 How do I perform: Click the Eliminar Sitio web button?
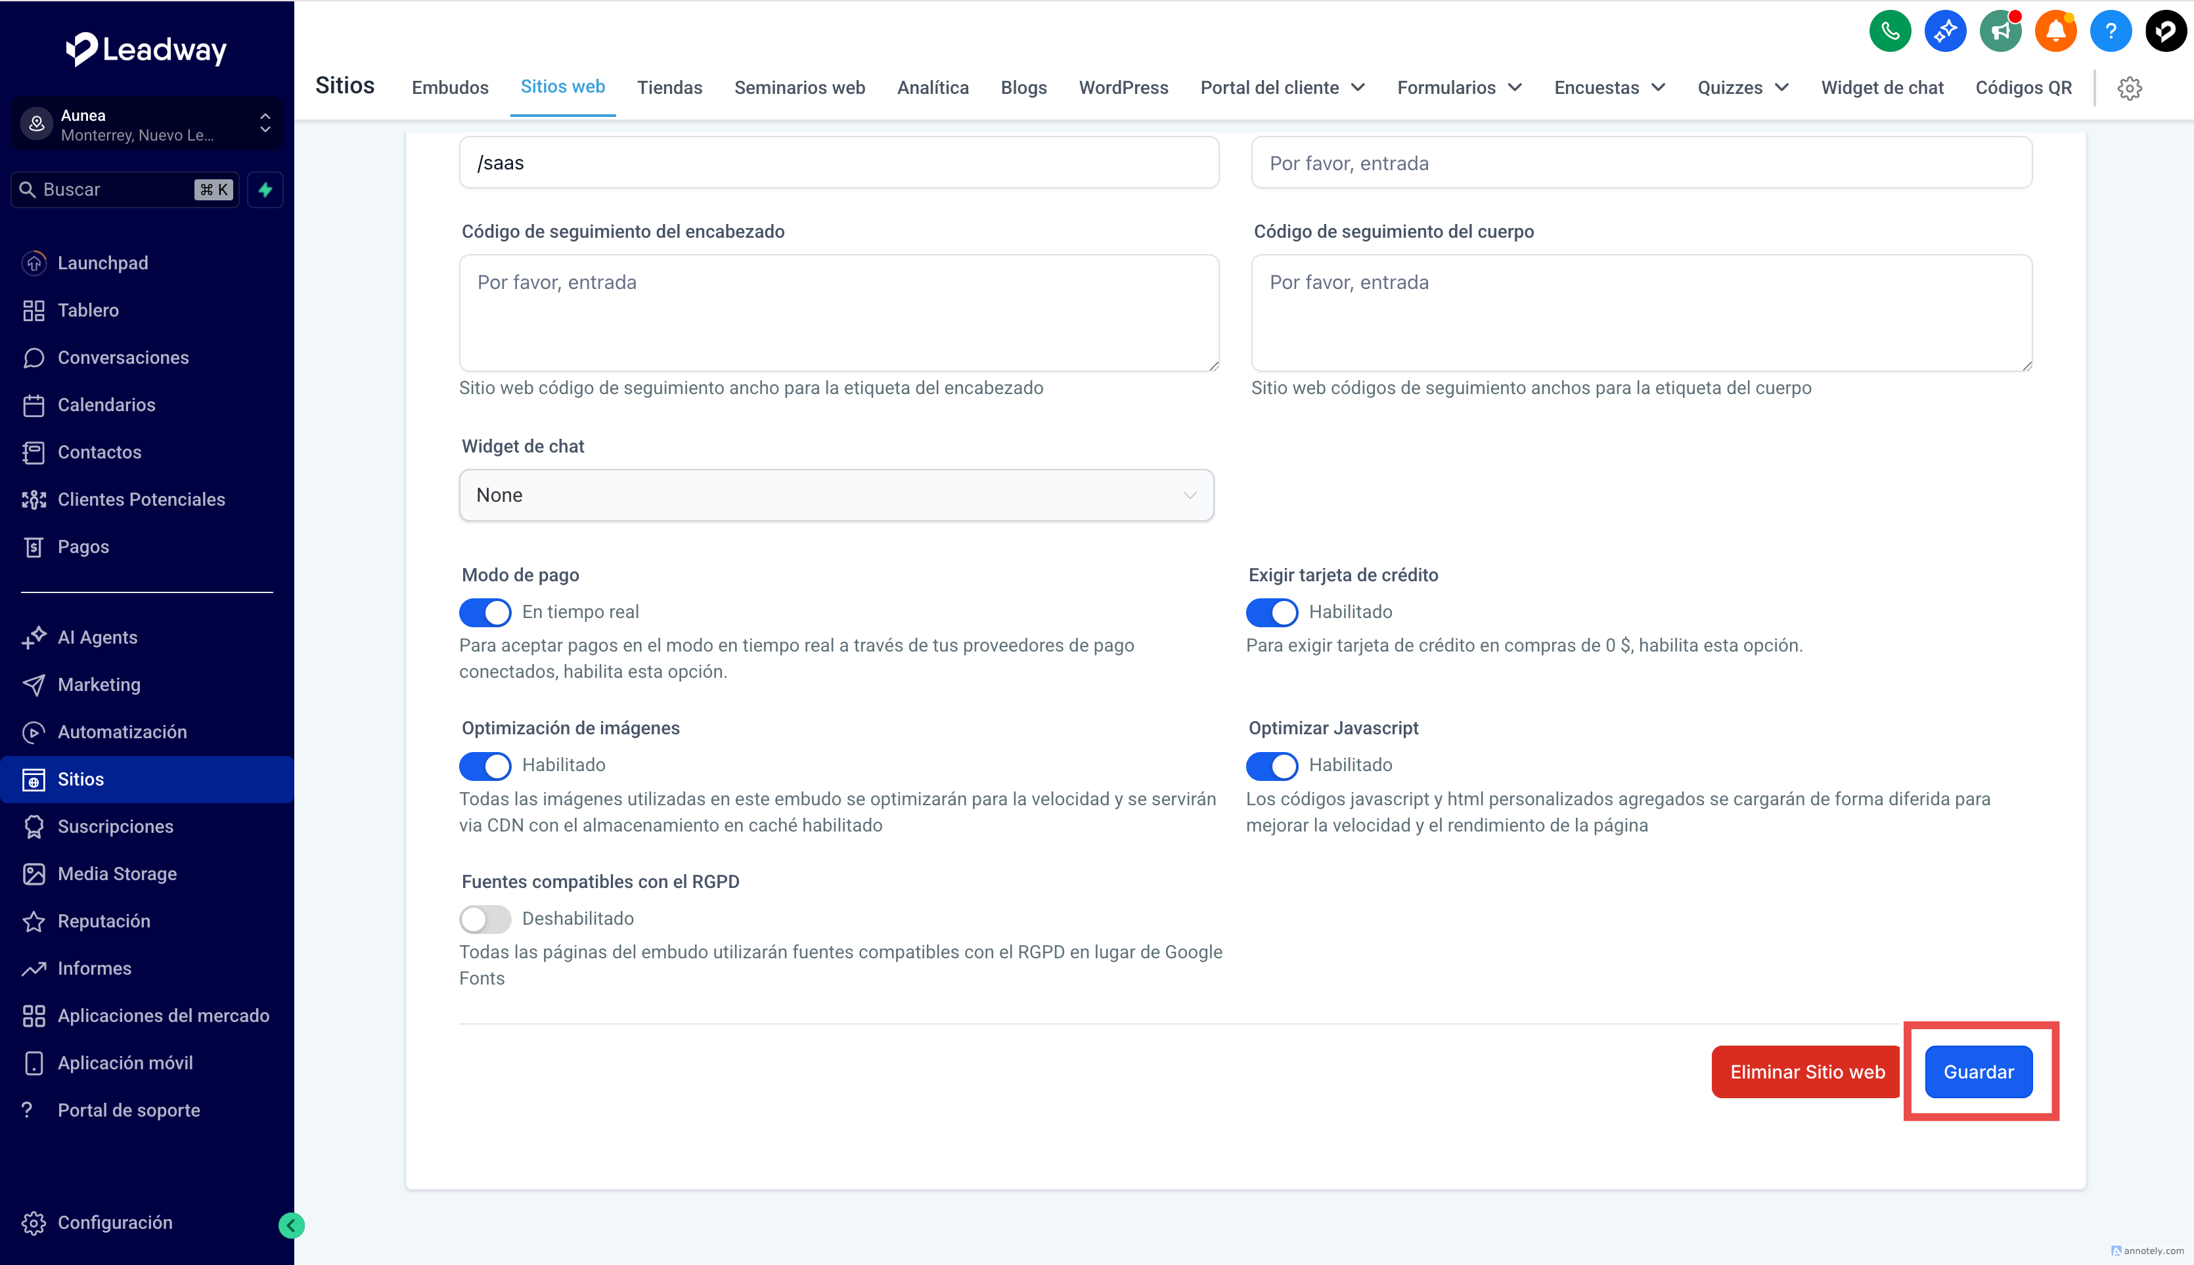click(x=1806, y=1071)
